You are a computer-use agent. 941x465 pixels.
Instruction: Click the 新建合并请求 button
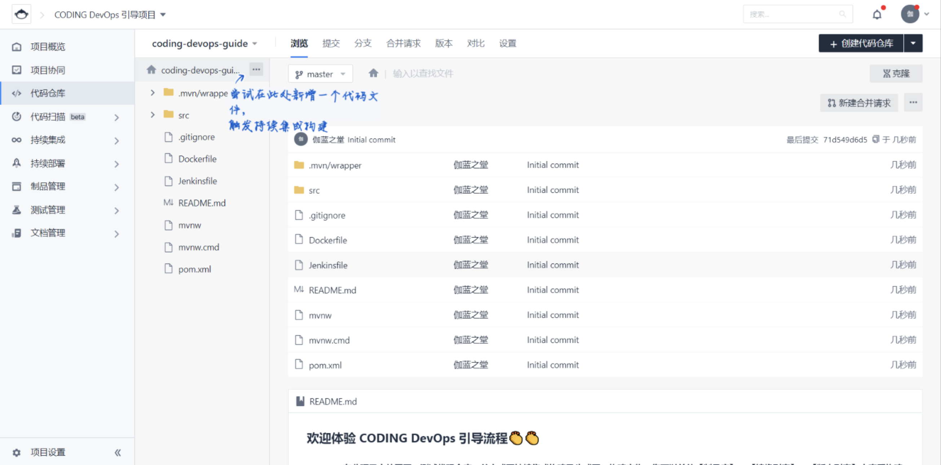click(x=859, y=103)
